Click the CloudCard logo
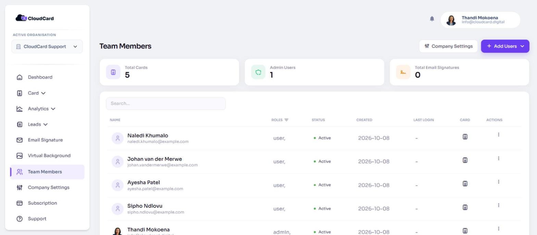 click(35, 18)
